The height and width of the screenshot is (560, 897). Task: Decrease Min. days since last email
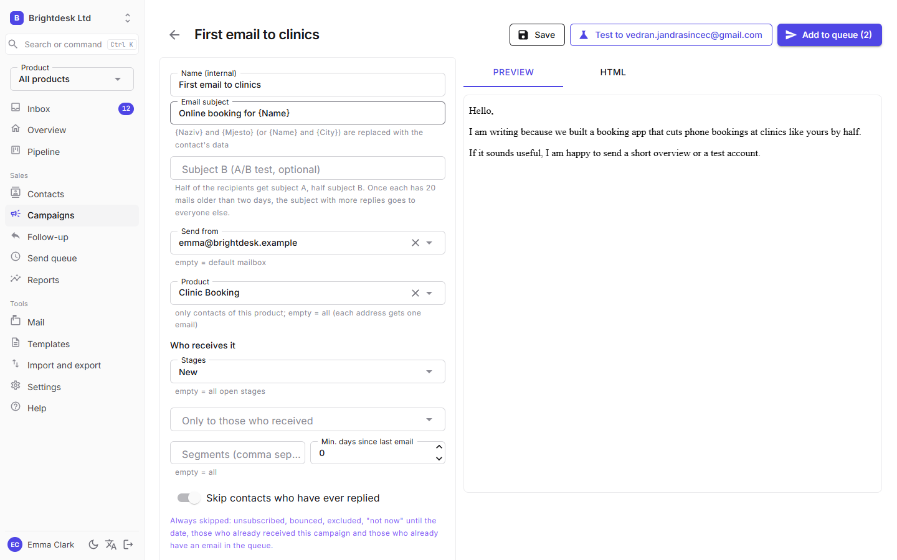pos(439,459)
